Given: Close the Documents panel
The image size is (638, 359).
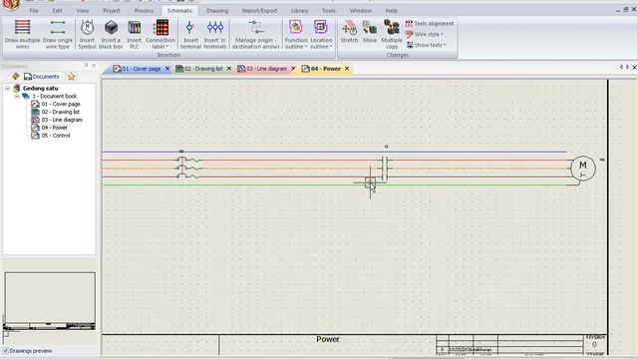Looking at the screenshot, I should 94,65.
